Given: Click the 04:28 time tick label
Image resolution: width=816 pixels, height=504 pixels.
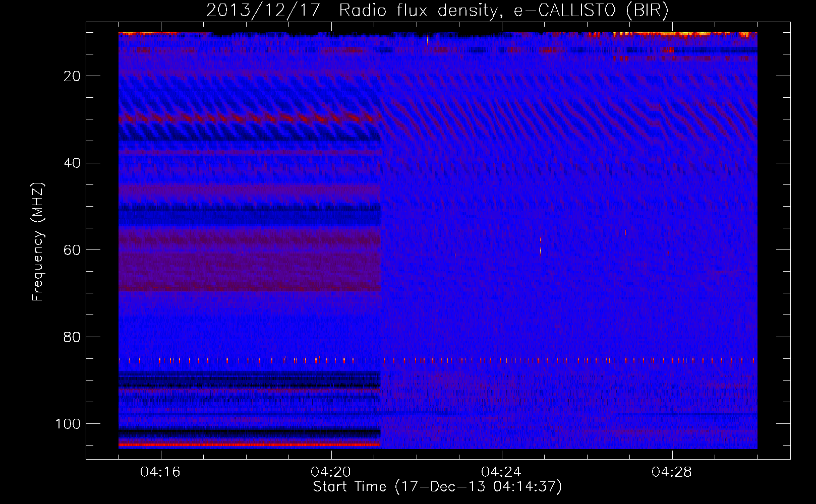Looking at the screenshot, I should pyautogui.click(x=672, y=472).
